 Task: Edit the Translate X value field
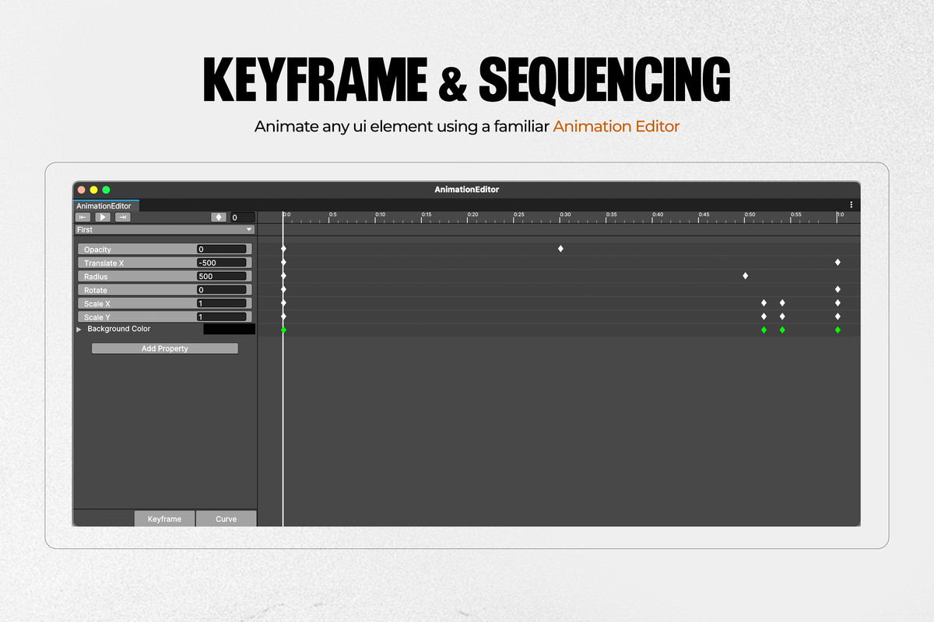222,263
